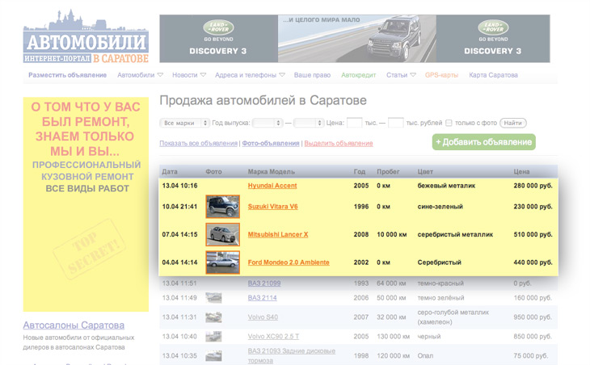This screenshot has width=590, height=365.
Task: Open the second year range dropdown
Action: tap(308, 123)
